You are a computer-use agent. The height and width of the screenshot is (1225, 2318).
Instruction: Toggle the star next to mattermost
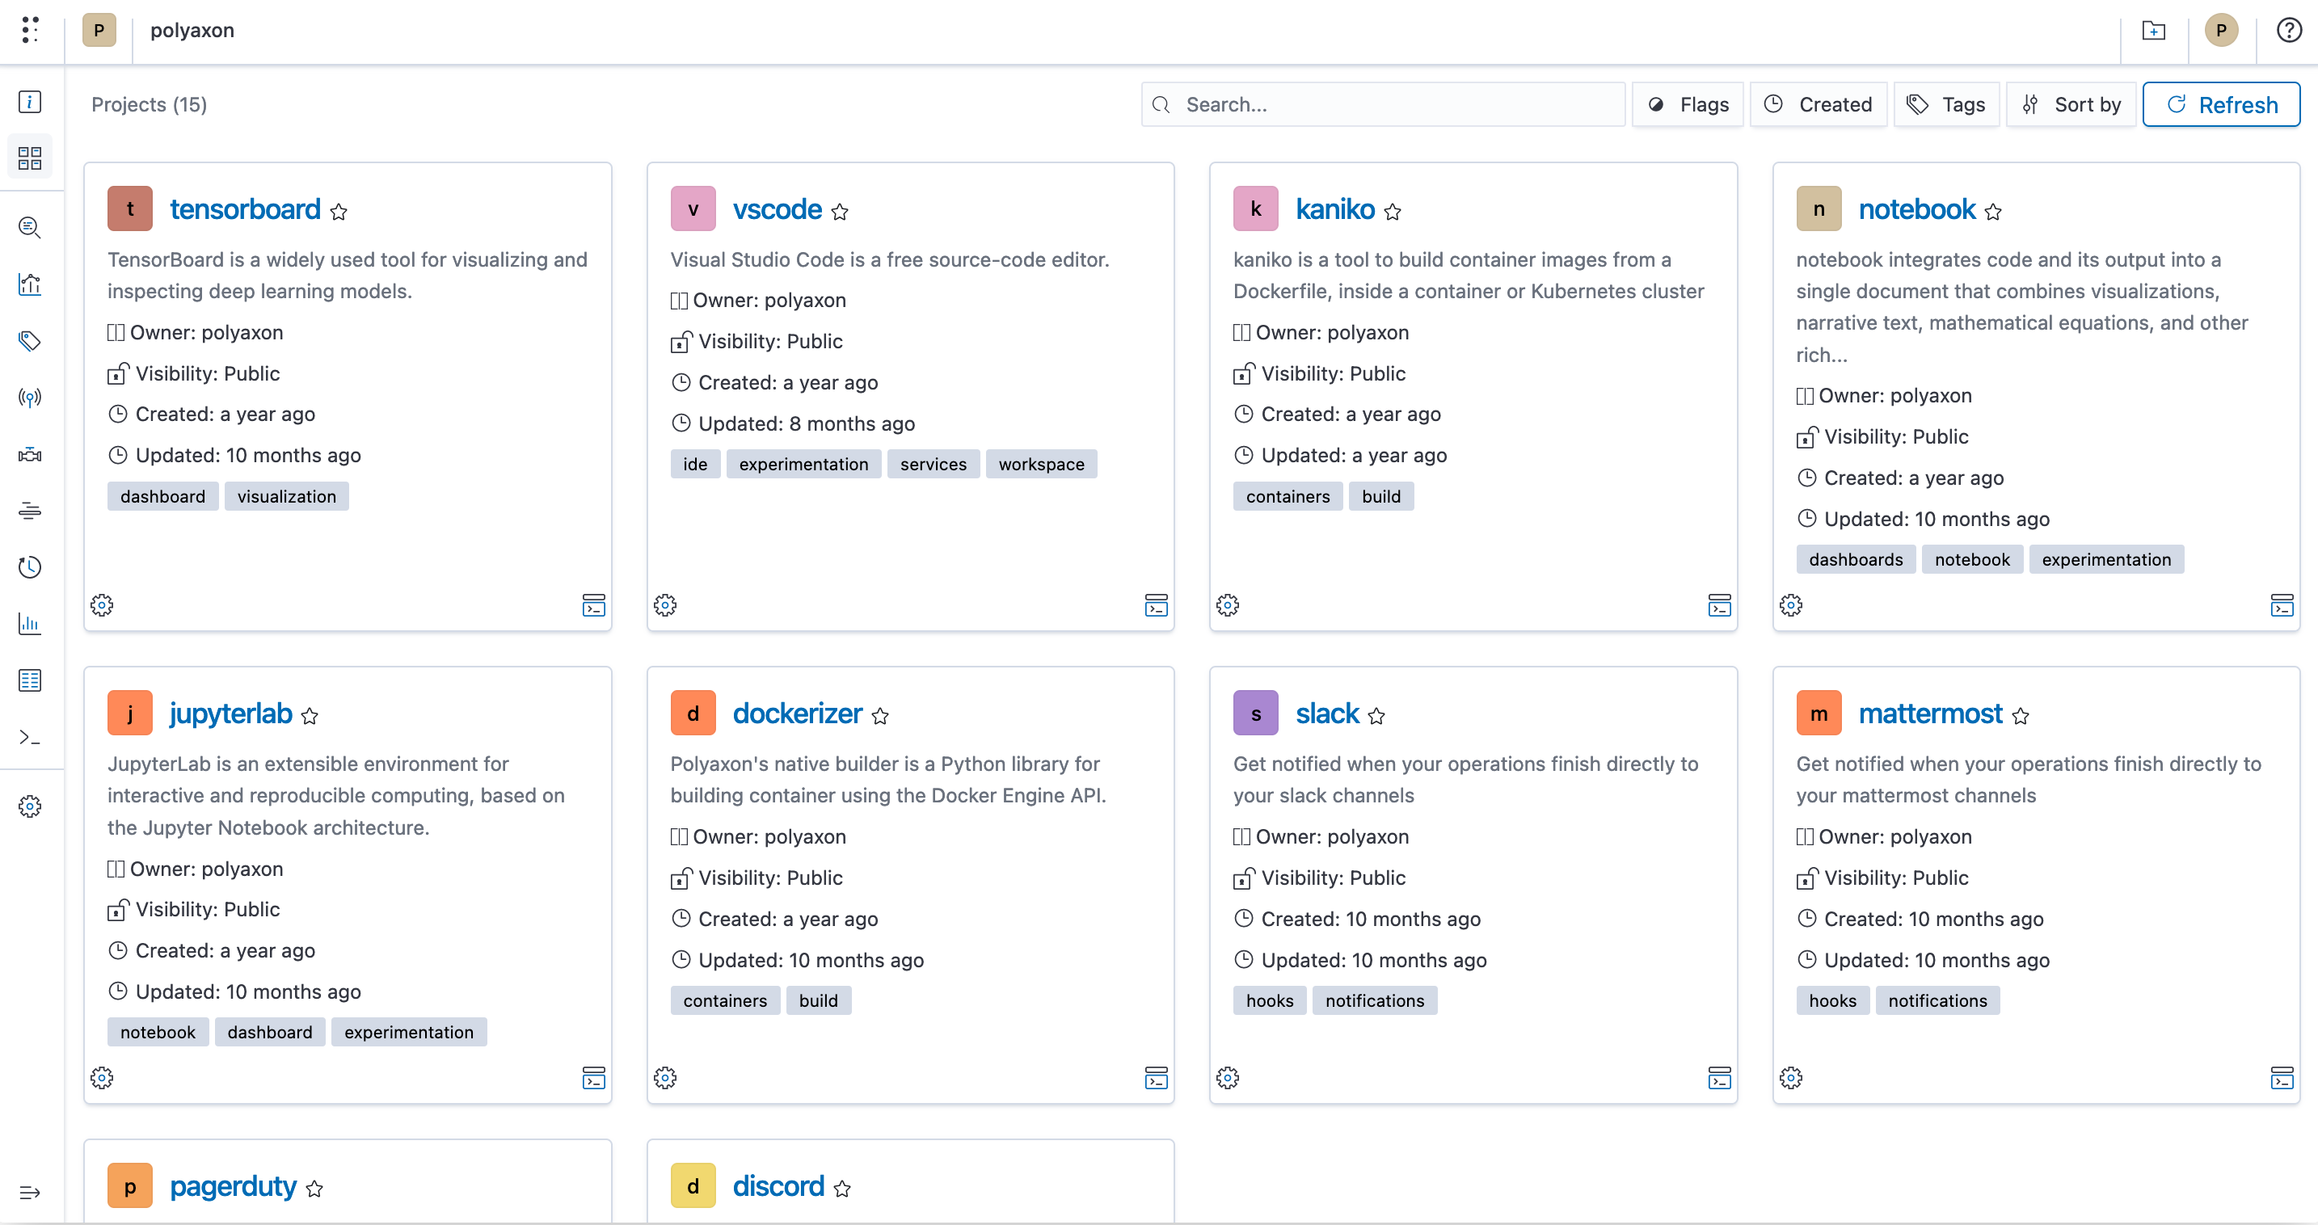click(x=2021, y=716)
